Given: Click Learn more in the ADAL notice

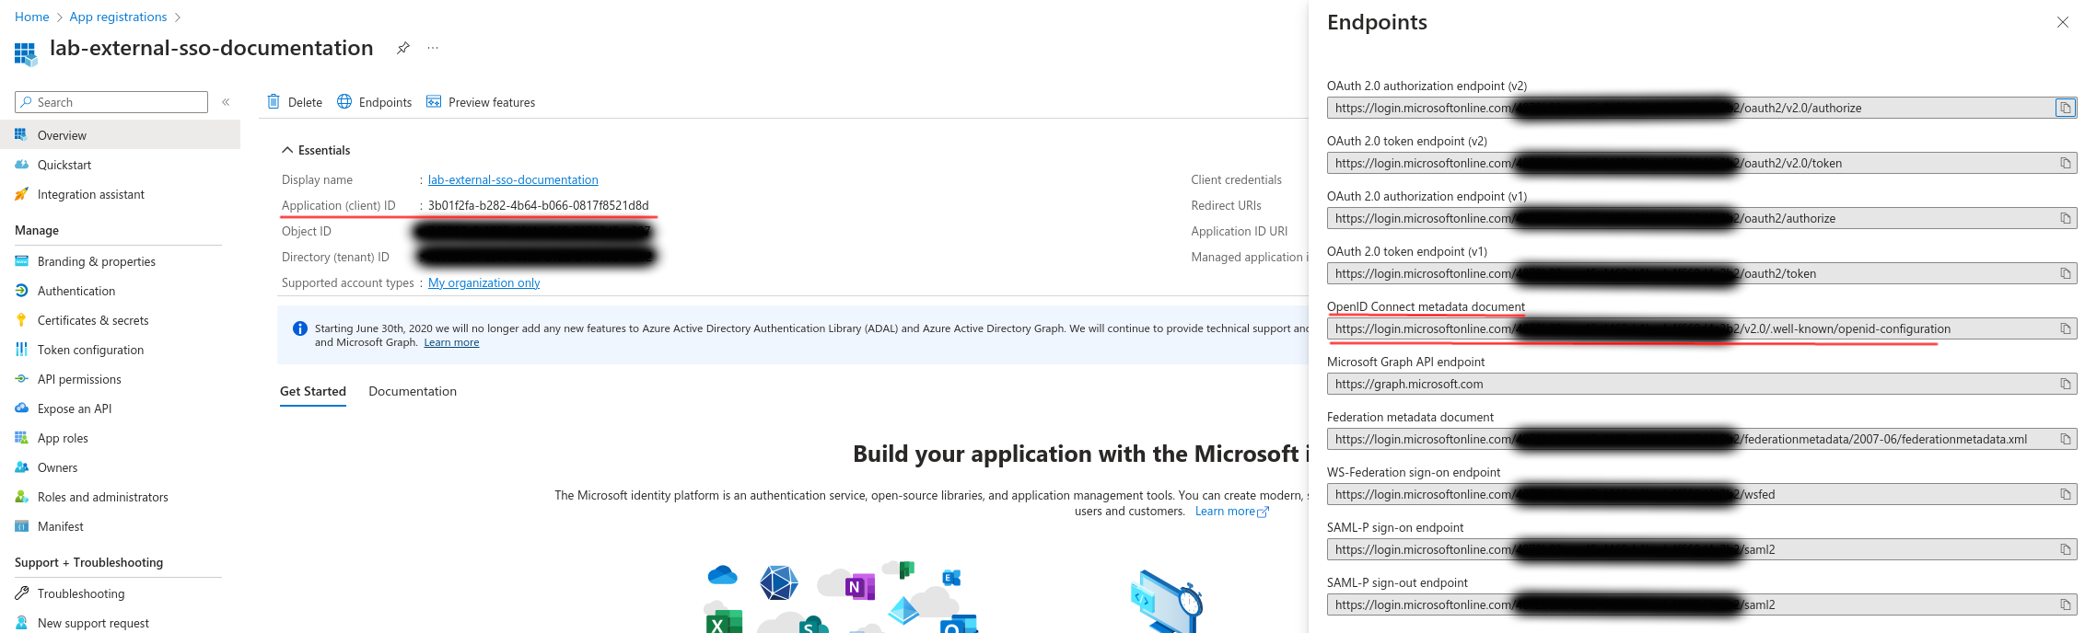Looking at the screenshot, I should [451, 342].
